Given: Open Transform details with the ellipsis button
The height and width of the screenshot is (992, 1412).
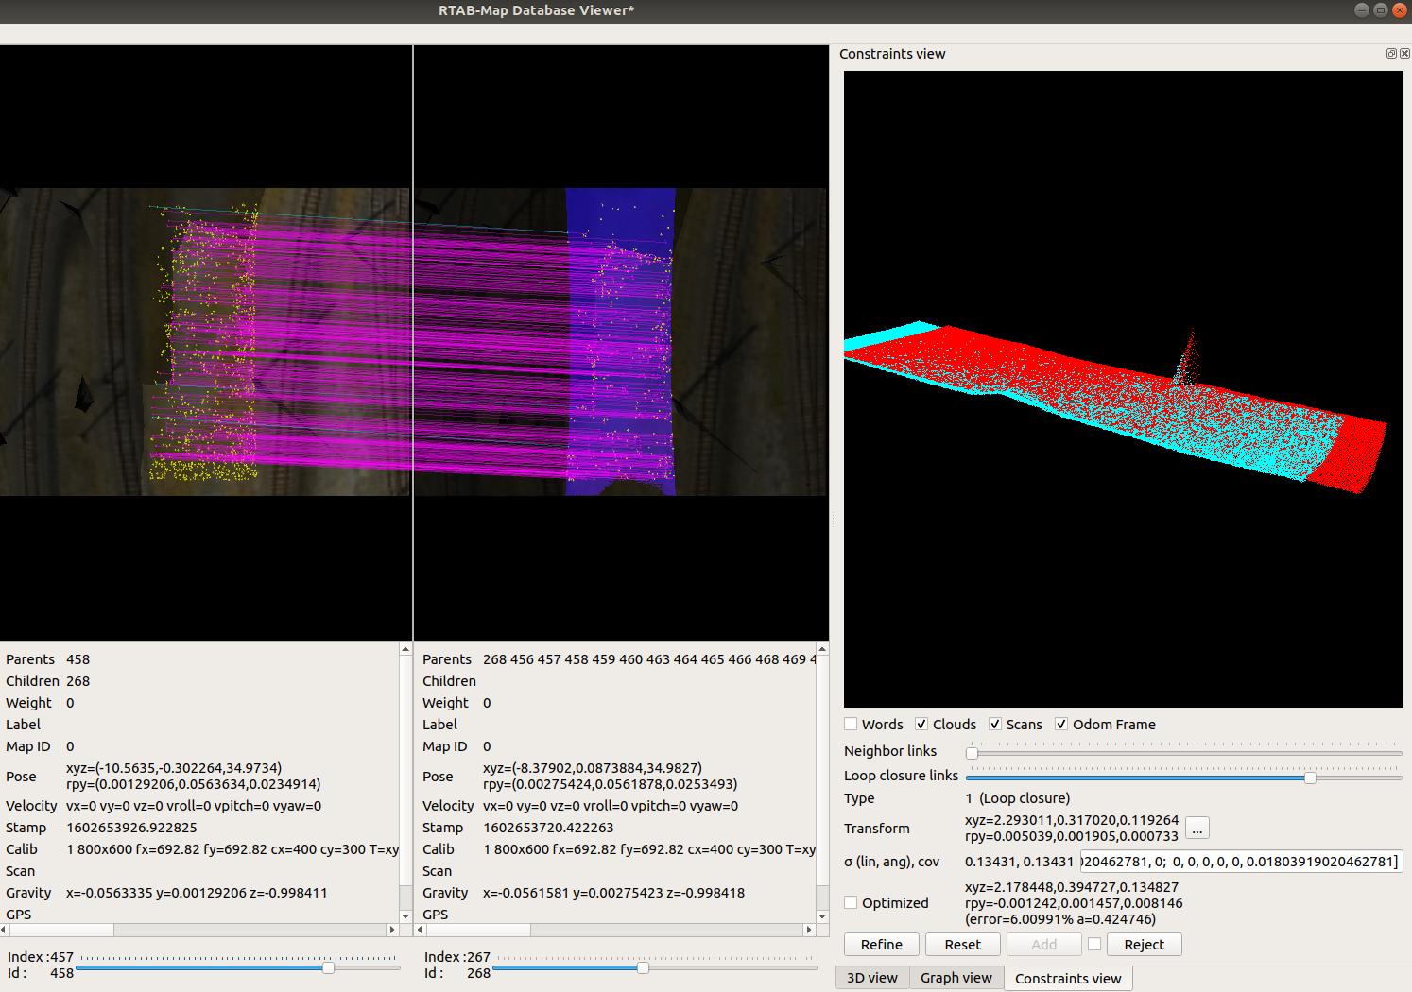Looking at the screenshot, I should (x=1197, y=829).
